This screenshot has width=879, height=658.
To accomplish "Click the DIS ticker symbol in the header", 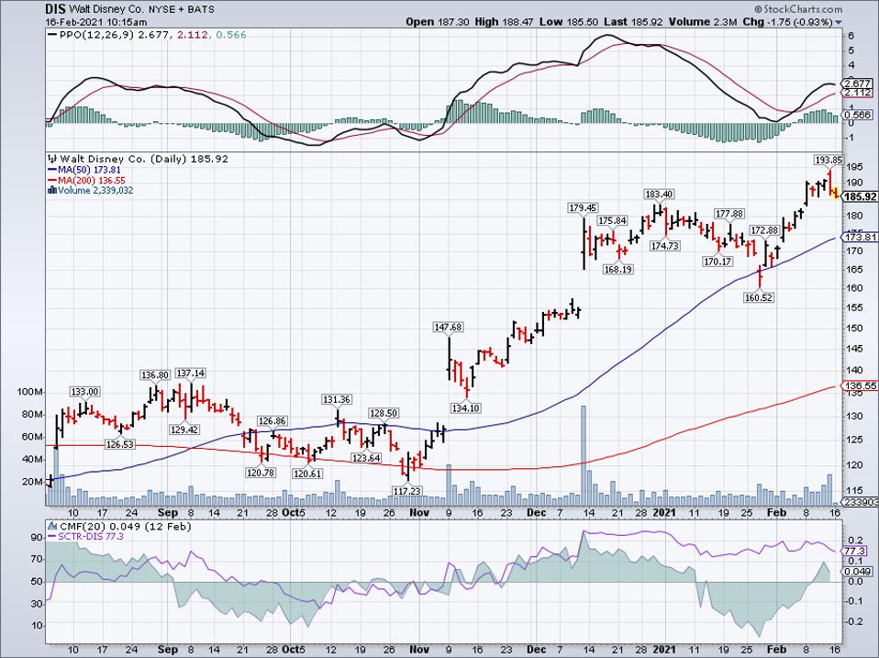I will (x=57, y=9).
